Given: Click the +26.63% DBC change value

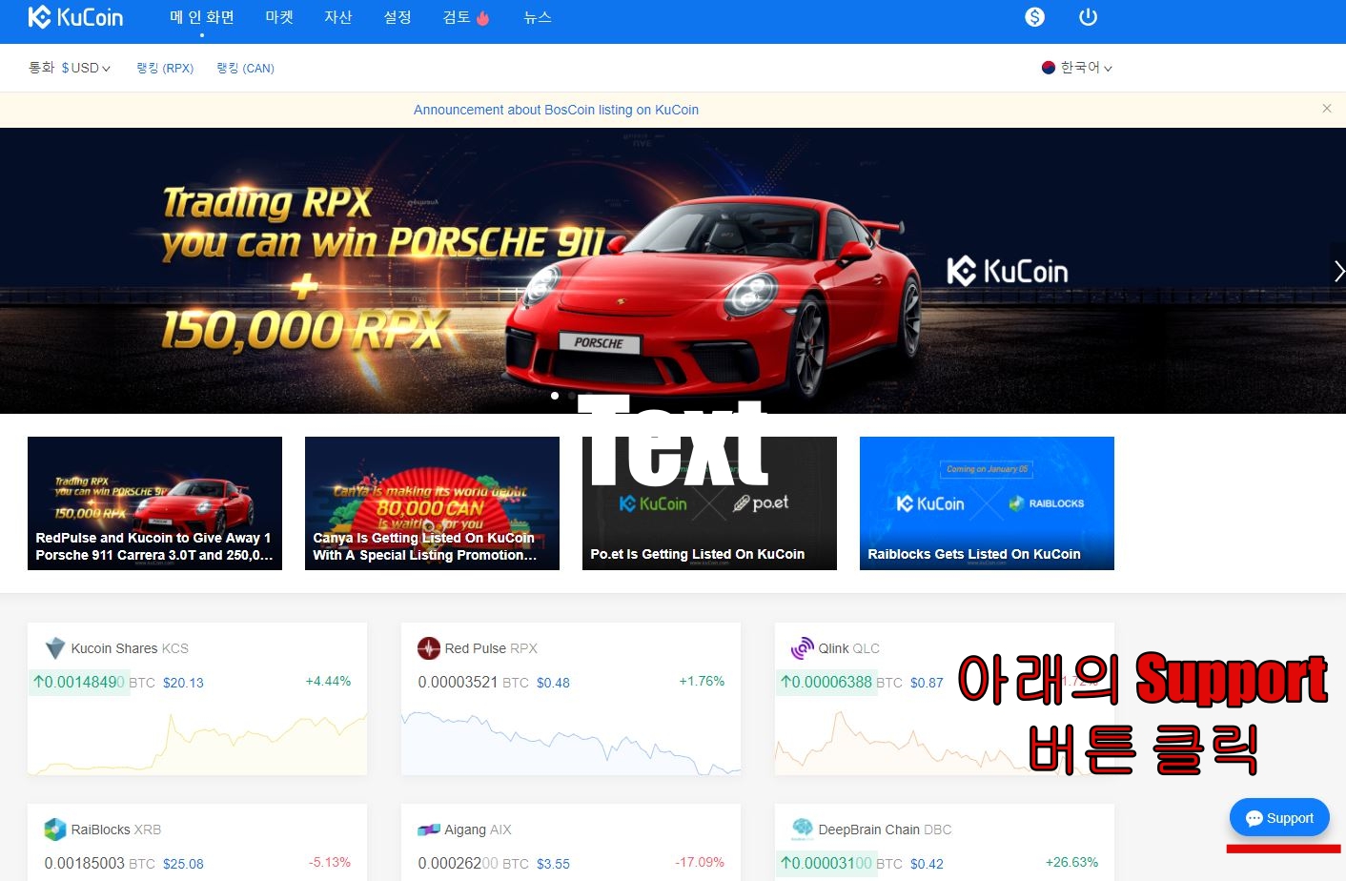Looking at the screenshot, I should [1071, 862].
